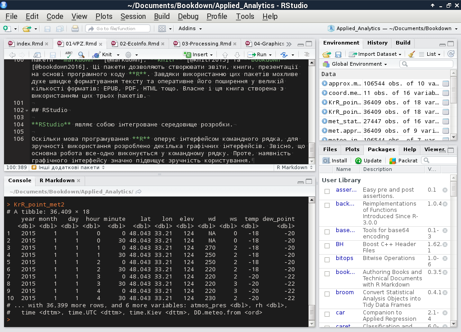Click the Go to file/function field
461x332 pixels.
click(117, 28)
